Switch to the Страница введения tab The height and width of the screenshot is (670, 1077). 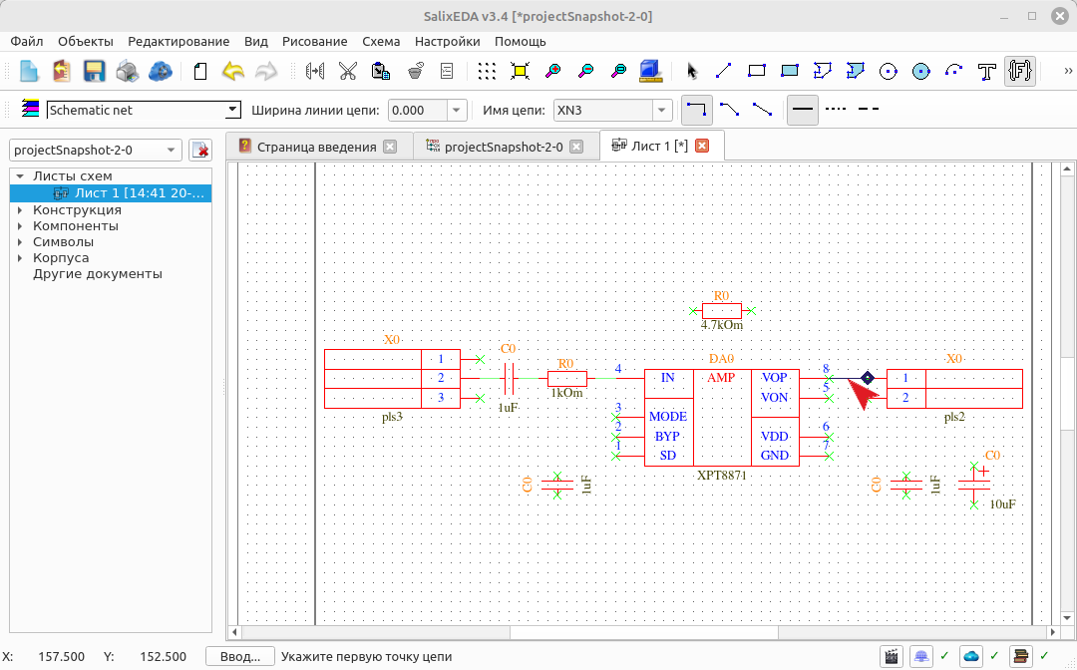(x=317, y=147)
